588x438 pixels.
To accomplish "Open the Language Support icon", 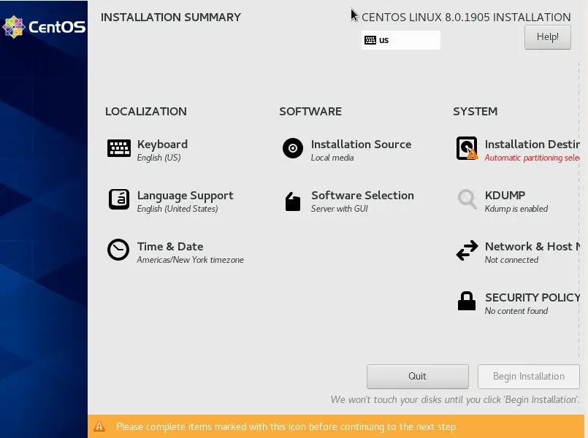I will pyautogui.click(x=119, y=199).
